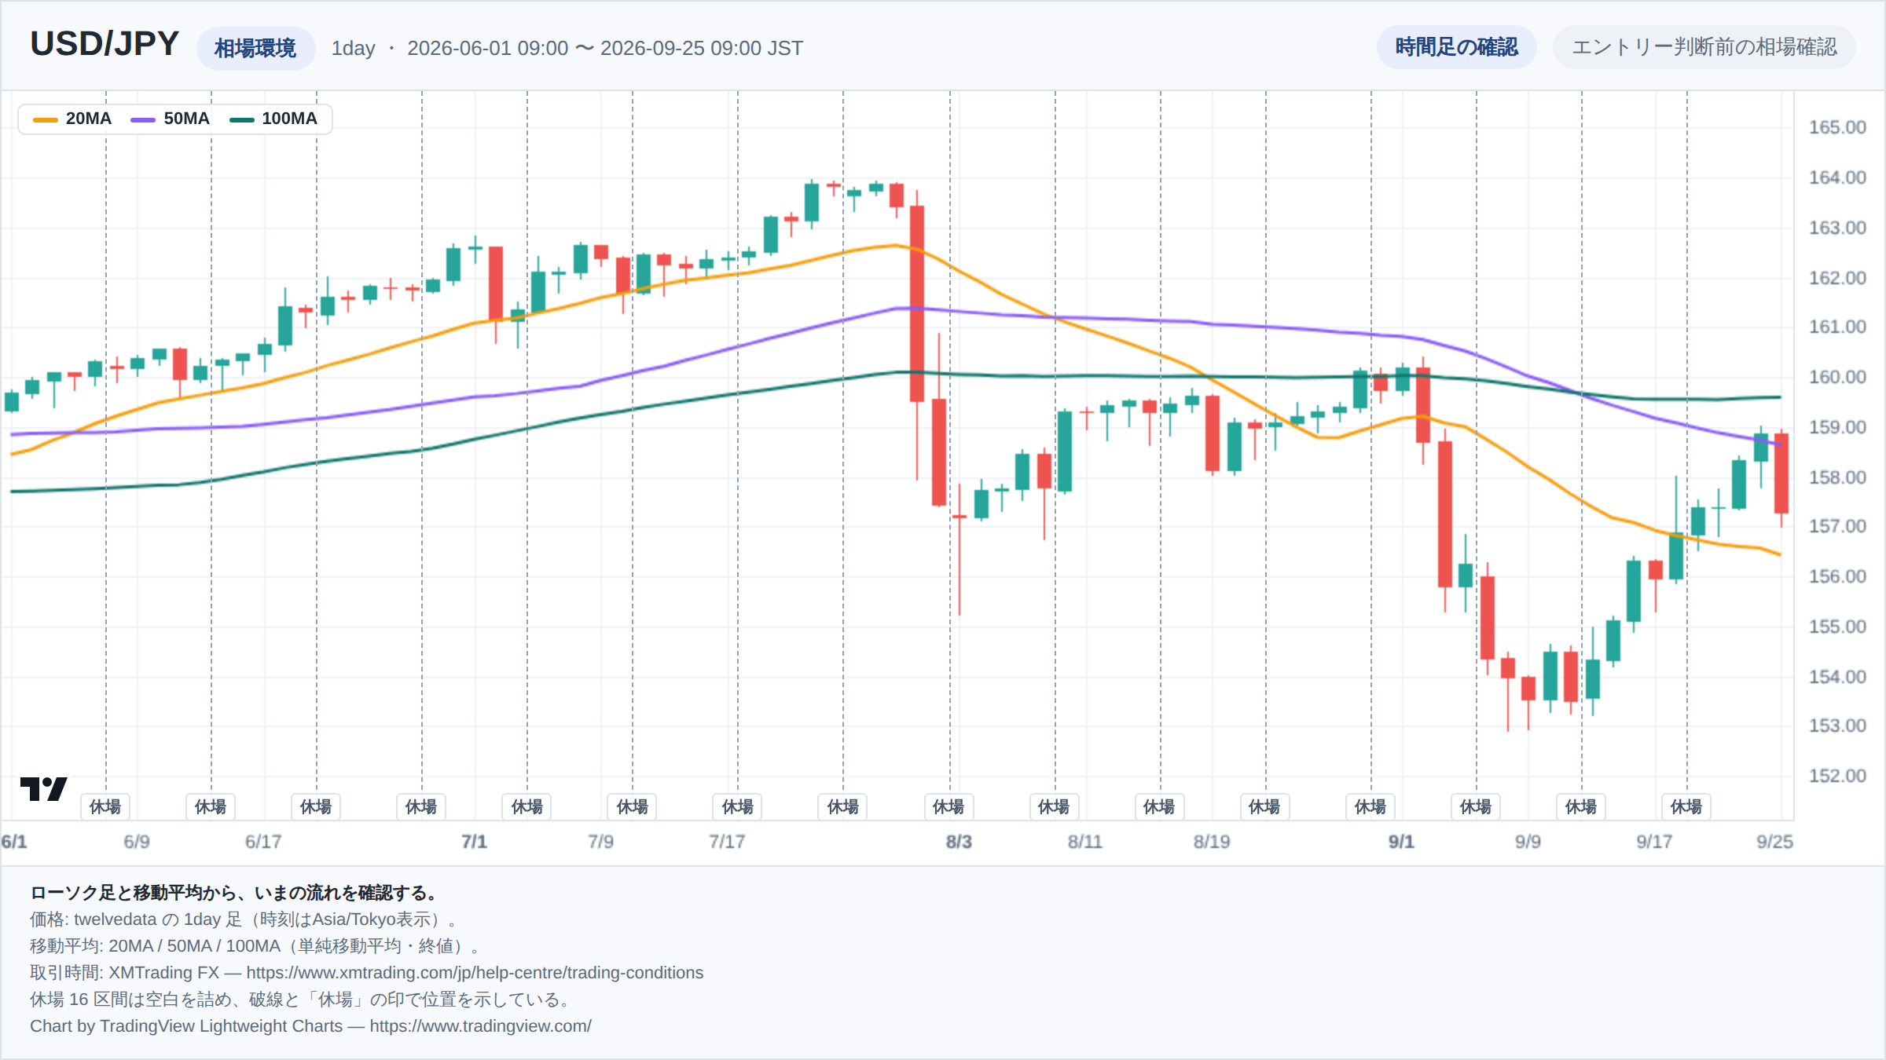Click the 157.00 price axis label

pyautogui.click(x=1836, y=526)
